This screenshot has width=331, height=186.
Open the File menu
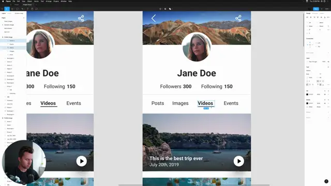(x=14, y=1)
